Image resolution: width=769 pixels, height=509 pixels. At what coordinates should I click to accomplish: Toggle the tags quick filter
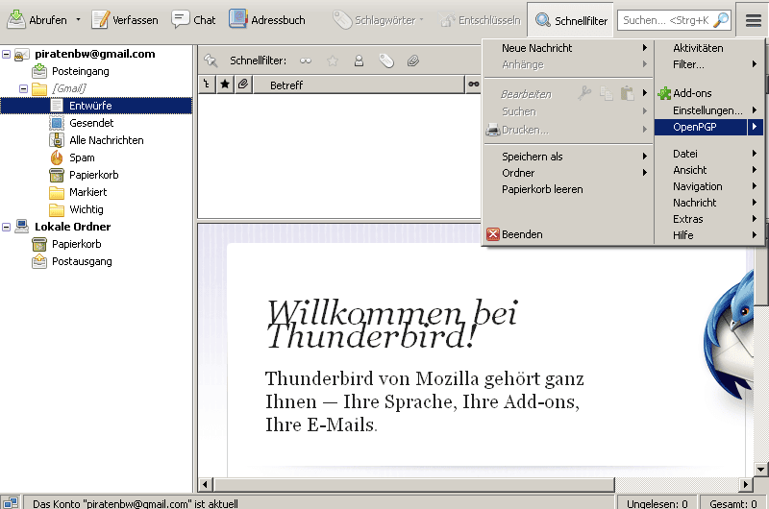coord(386,61)
